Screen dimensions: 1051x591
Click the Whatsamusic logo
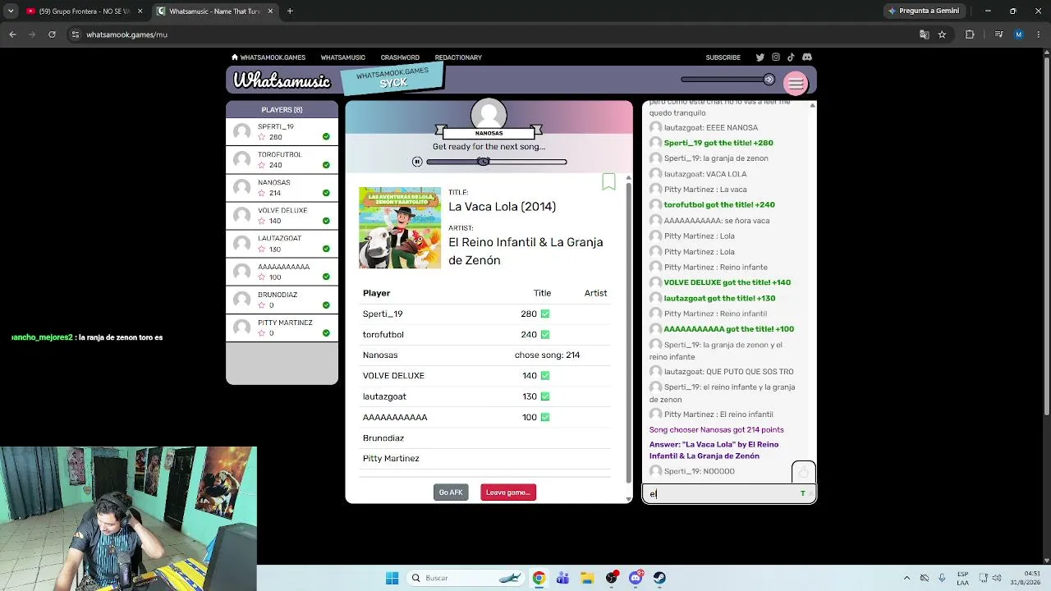(282, 80)
